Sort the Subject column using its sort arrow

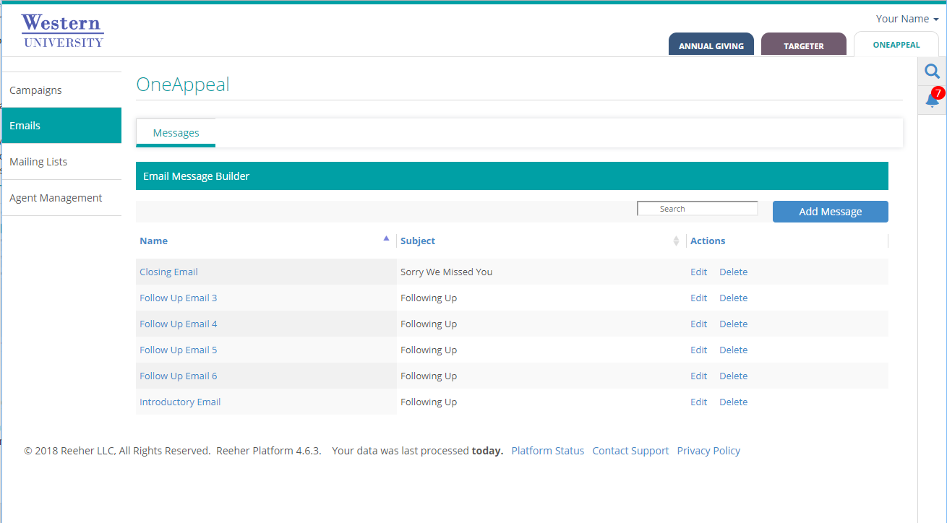click(x=676, y=241)
